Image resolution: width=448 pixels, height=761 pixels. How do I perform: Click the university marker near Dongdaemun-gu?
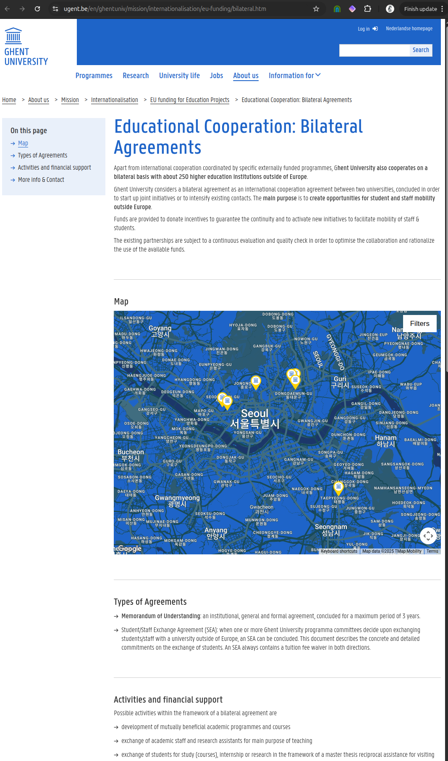tap(295, 382)
